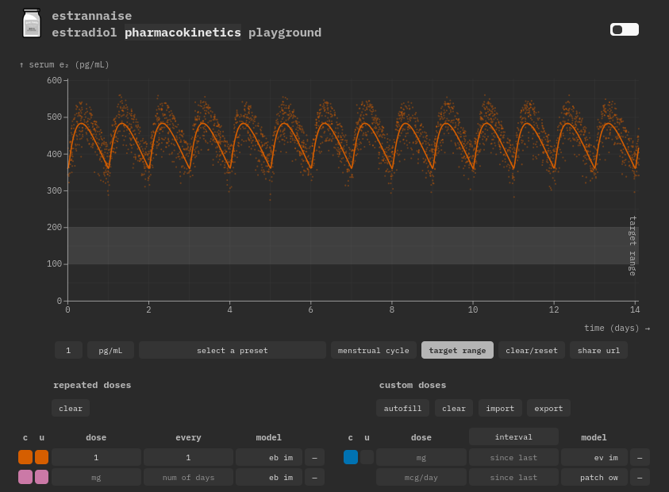Click the blue curve swatch in custom doses
This screenshot has height=492, width=669.
[x=351, y=457]
